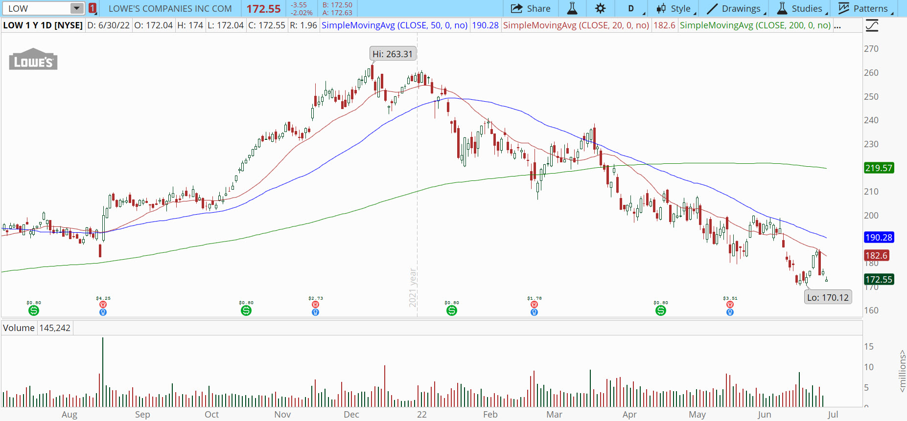Click the red alert badge beside the symbol box

(x=93, y=8)
